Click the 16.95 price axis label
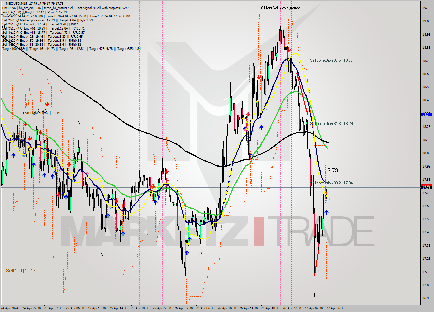434x312 pixels. tap(426, 298)
